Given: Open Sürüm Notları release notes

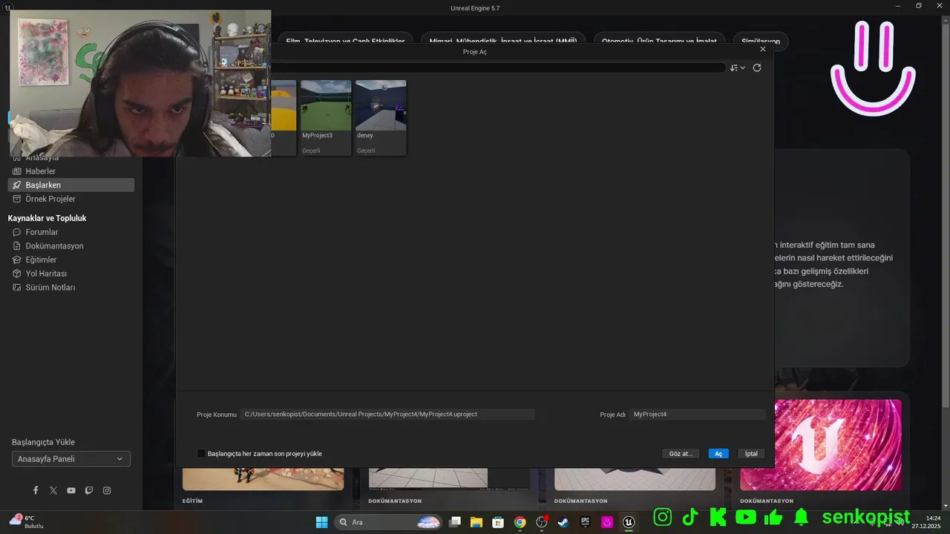Looking at the screenshot, I should point(71,287).
